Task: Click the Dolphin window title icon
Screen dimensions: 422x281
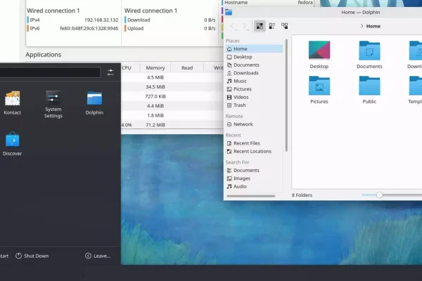Action: 229,12
